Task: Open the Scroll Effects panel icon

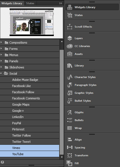Action: [x=70, y=27]
